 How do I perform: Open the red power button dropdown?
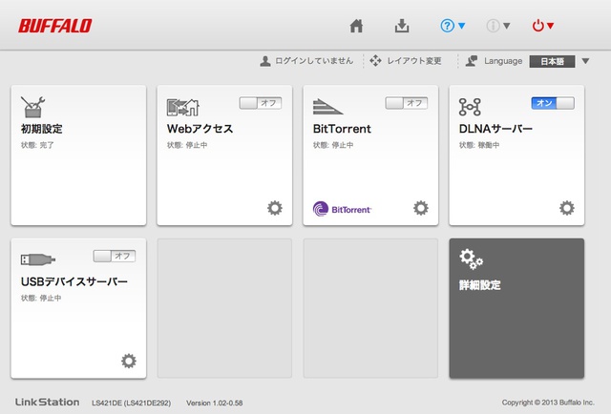coord(542,26)
